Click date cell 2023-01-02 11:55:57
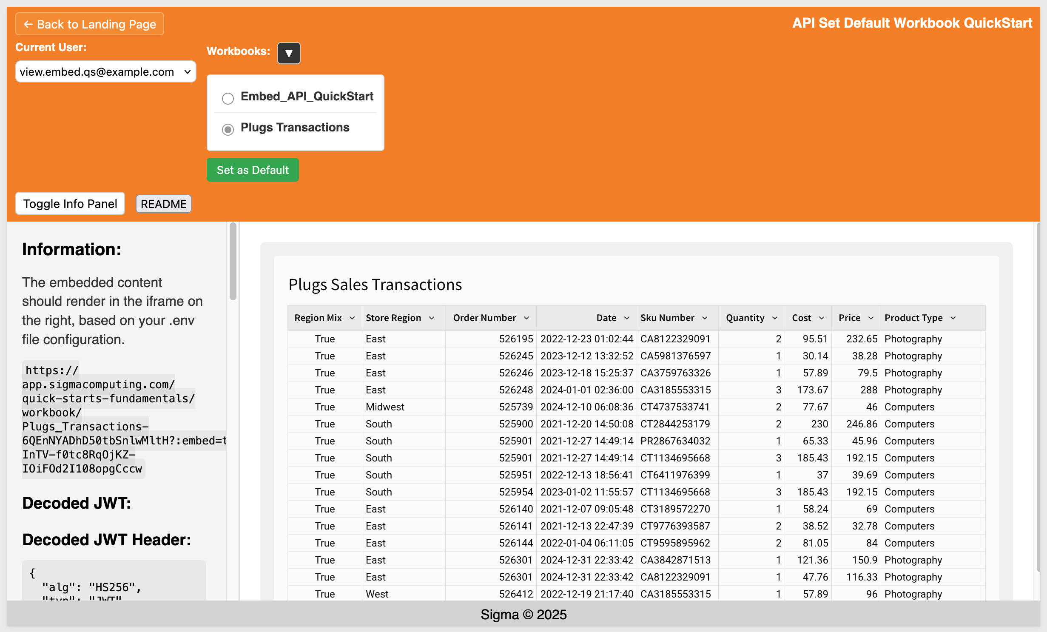Screen dimensions: 1047x632 587,492
